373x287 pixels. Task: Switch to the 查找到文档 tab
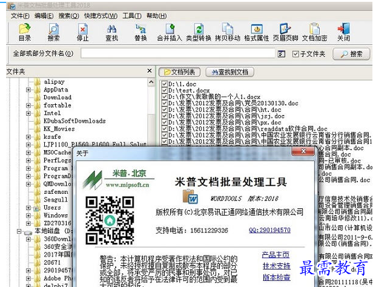[229, 72]
